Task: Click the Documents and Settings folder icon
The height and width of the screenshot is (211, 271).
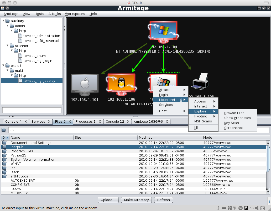Action: (5, 143)
